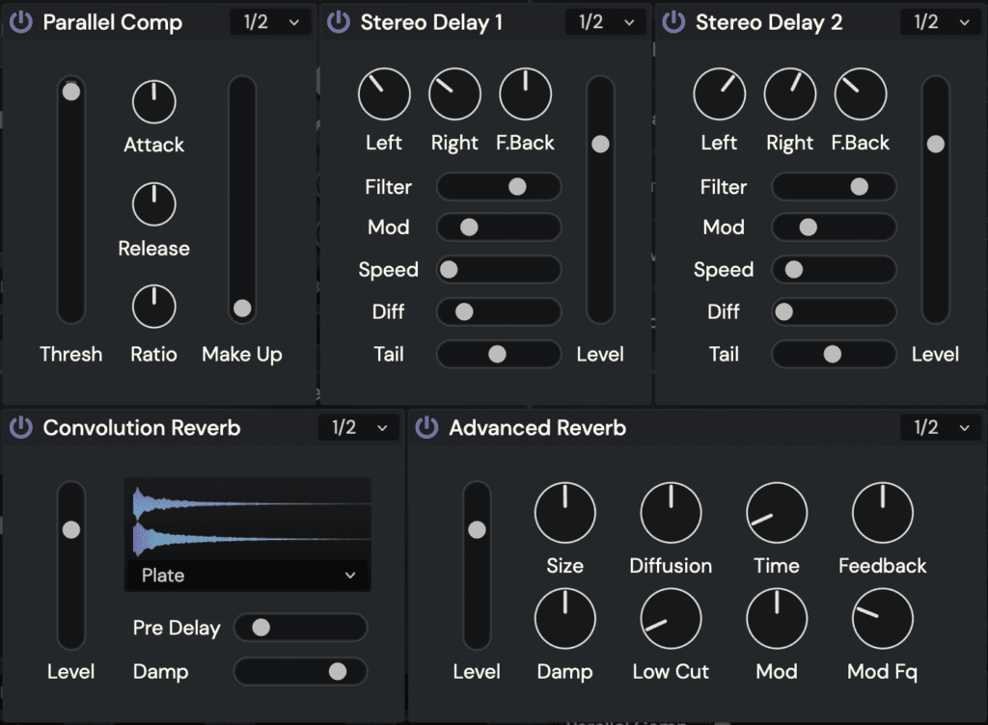Click Stereo Delay 2 Speed slider
Image resolution: width=988 pixels, height=725 pixels.
coord(835,269)
